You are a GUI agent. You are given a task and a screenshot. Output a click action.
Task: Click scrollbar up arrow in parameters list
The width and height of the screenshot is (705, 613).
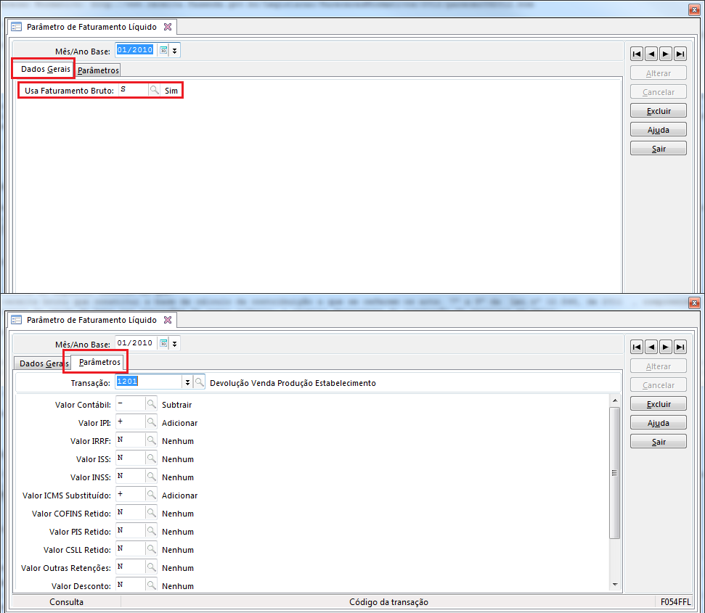[615, 400]
